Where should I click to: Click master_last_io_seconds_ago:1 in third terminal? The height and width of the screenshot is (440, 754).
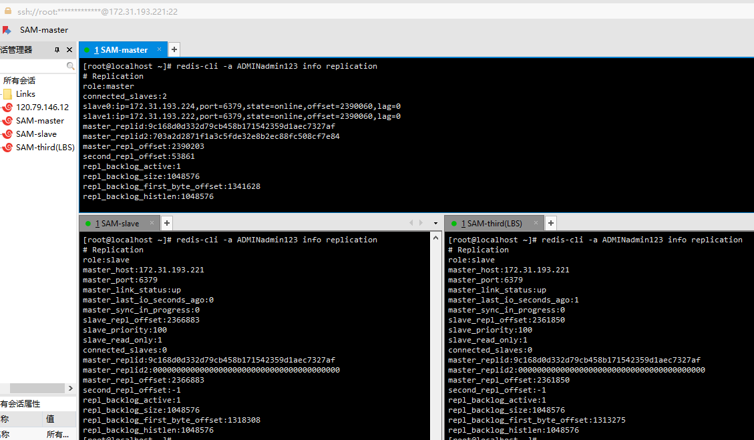pos(514,300)
